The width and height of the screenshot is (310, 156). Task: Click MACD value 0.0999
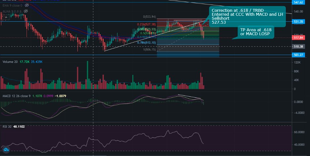[x=48, y=96]
